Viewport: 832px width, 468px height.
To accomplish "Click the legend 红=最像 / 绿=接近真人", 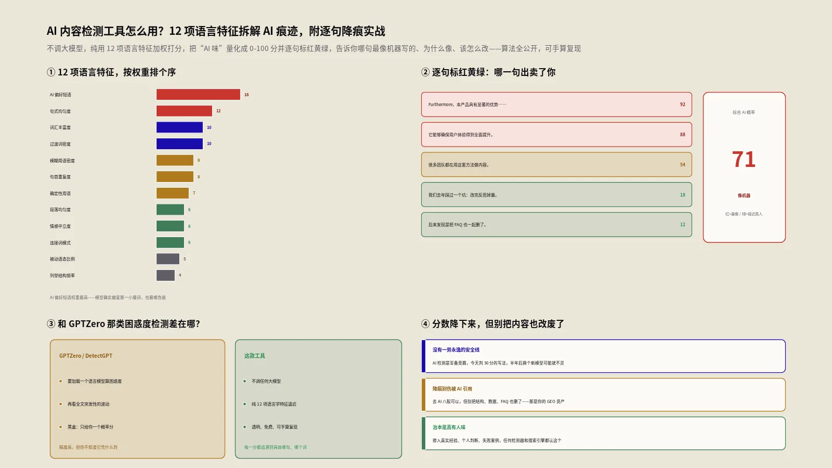I will [x=744, y=214].
